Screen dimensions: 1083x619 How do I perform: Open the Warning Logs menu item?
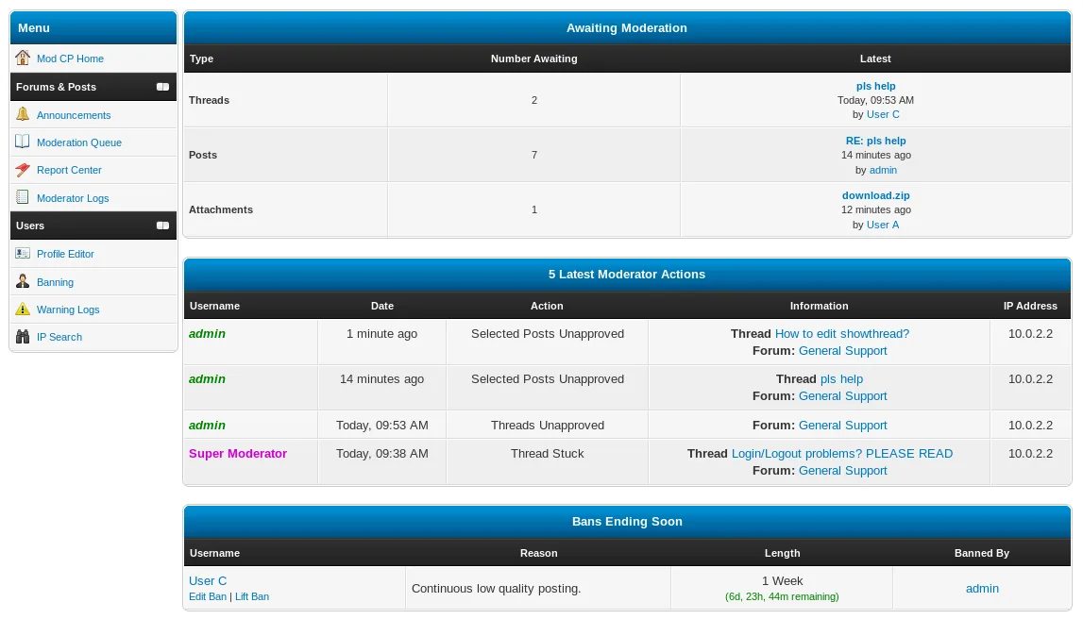pyautogui.click(x=68, y=309)
